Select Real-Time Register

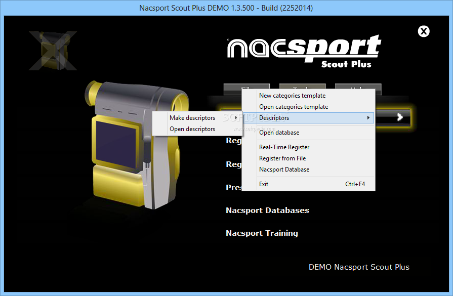(308, 147)
